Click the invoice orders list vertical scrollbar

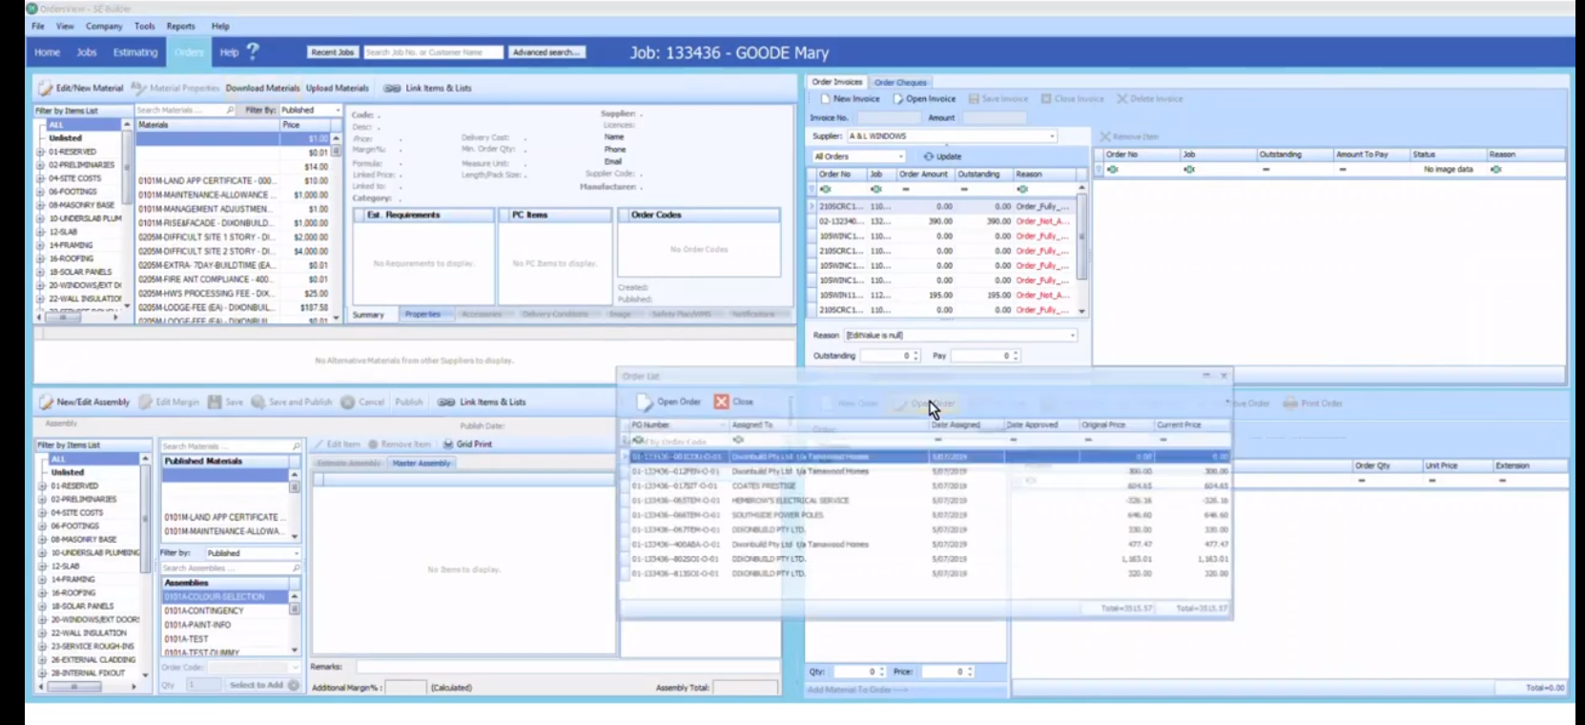click(1081, 251)
